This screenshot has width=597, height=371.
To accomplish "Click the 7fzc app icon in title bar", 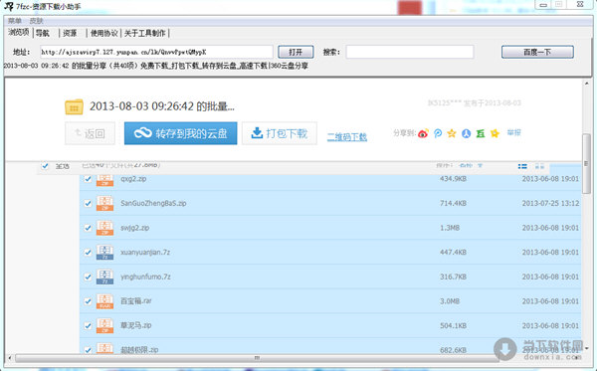I will click(x=8, y=6).
